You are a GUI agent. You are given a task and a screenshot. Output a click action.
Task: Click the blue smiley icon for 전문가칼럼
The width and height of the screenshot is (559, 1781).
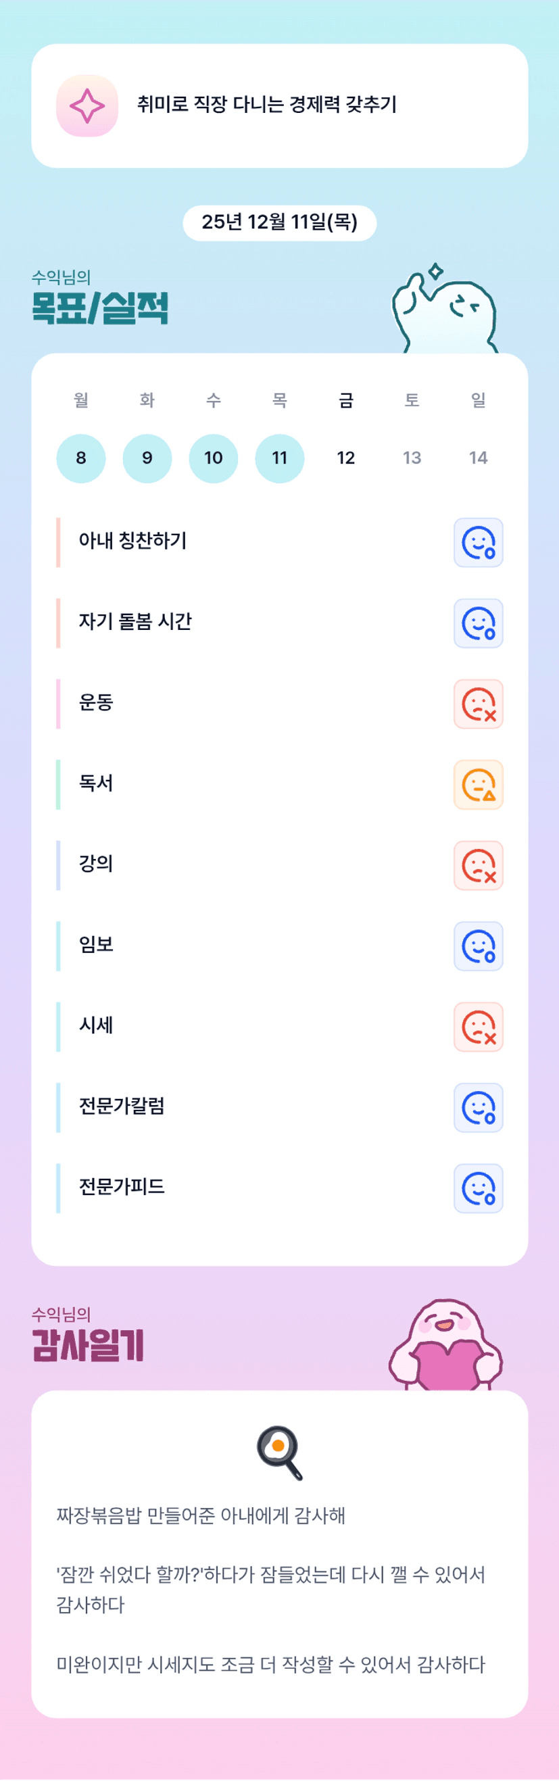478,1108
